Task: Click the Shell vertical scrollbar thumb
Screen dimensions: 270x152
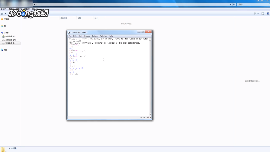Action: click(x=150, y=77)
